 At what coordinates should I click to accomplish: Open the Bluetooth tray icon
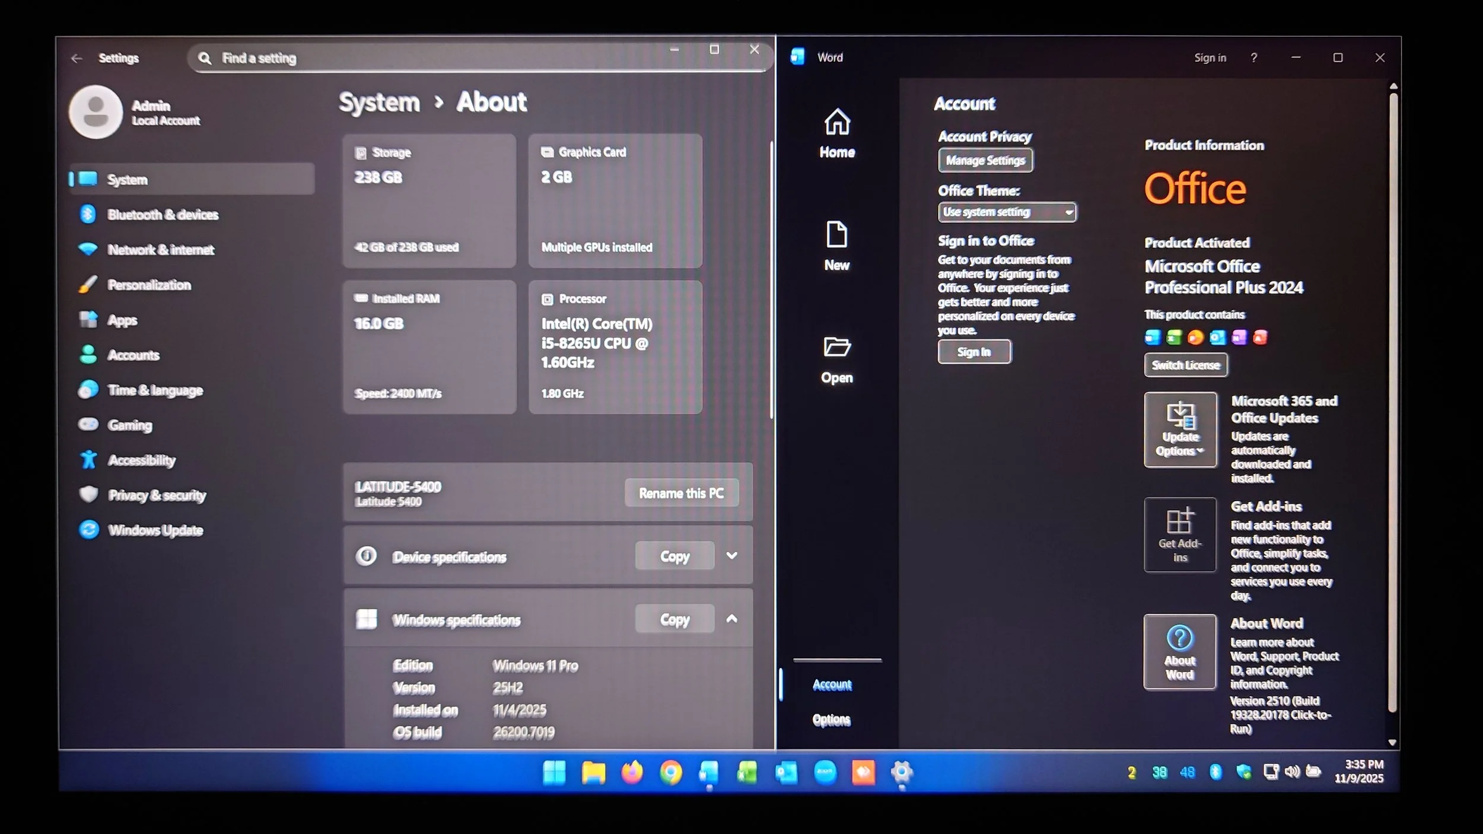click(1215, 772)
